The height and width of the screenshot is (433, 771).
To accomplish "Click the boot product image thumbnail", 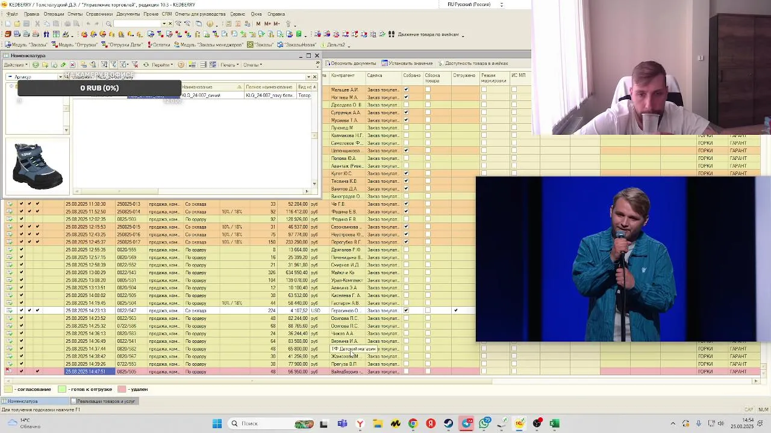I will coord(37,167).
